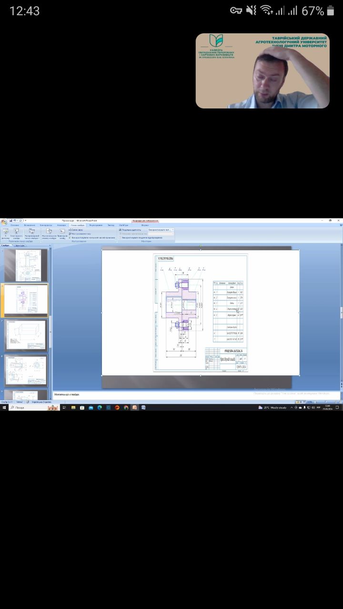This screenshot has width=343, height=609.
Task: Select the slide 8 thumbnail
Action: [x=26, y=371]
